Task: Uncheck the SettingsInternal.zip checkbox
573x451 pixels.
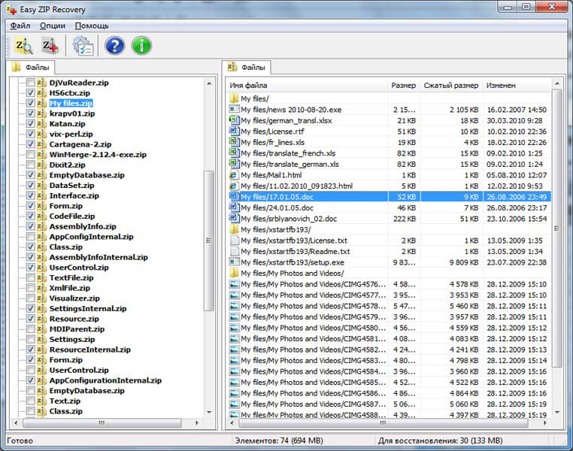Action: pos(31,308)
